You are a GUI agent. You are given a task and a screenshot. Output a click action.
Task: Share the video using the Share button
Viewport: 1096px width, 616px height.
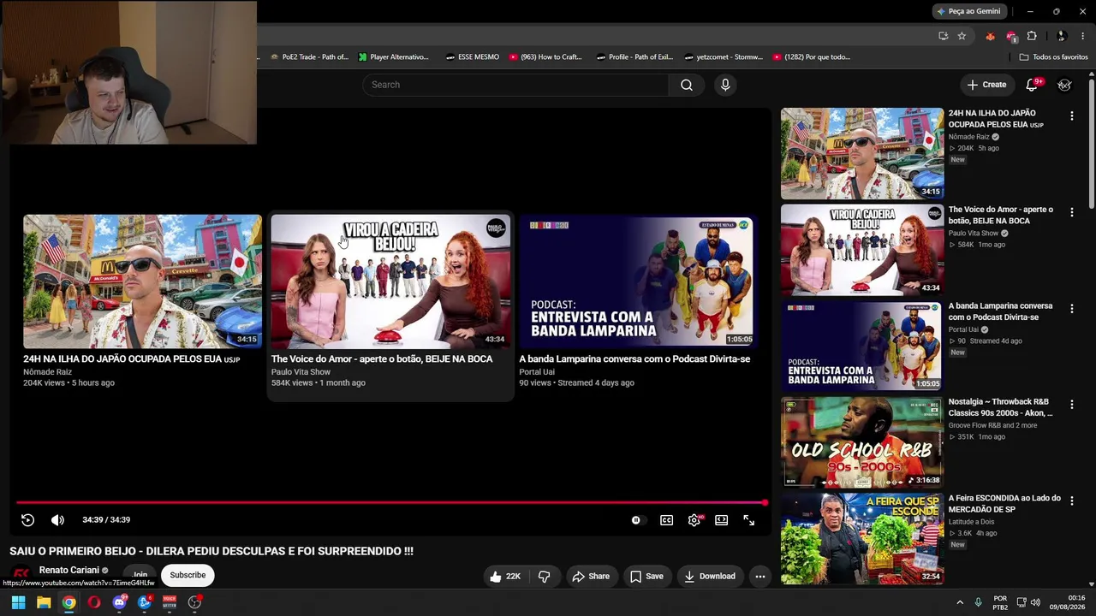[591, 577]
